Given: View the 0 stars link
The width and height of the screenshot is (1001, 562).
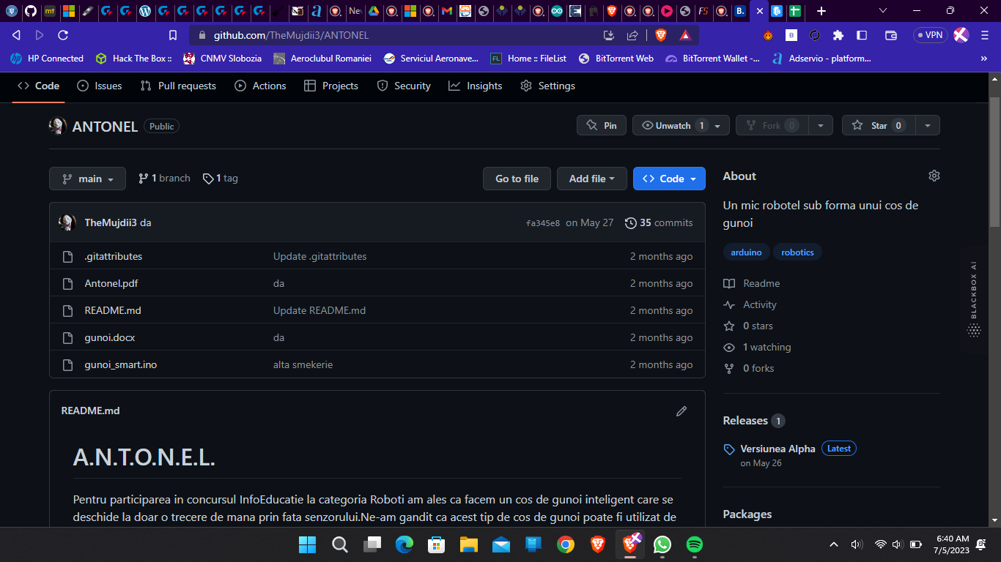Looking at the screenshot, I should [748, 326].
